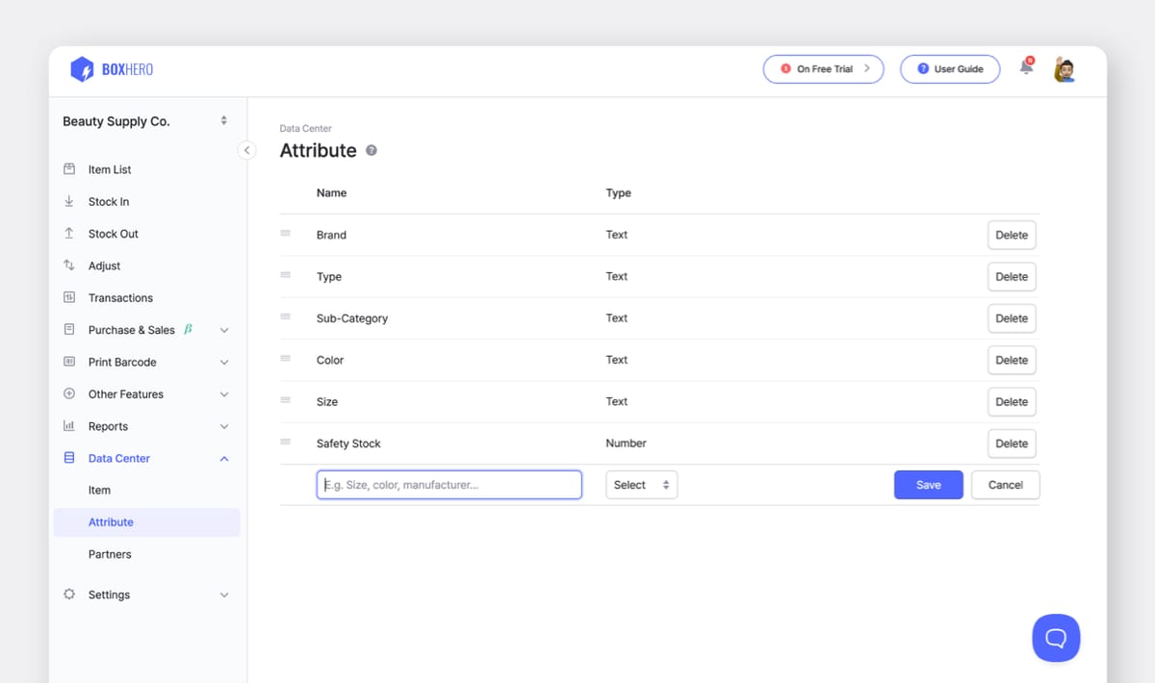Click the notification bell

point(1025,67)
